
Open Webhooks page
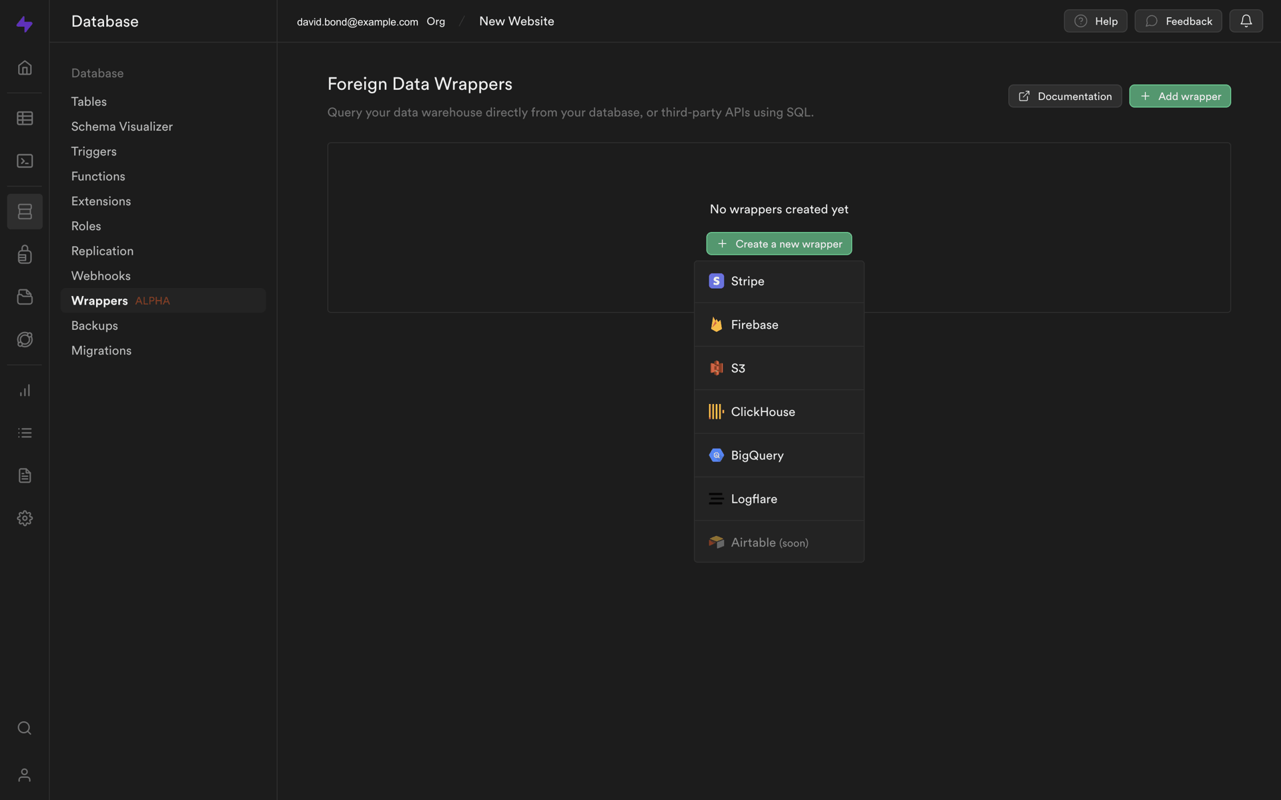[x=101, y=275]
